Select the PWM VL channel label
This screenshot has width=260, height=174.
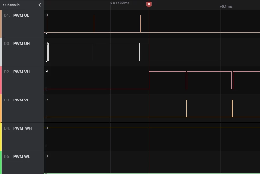(21, 100)
